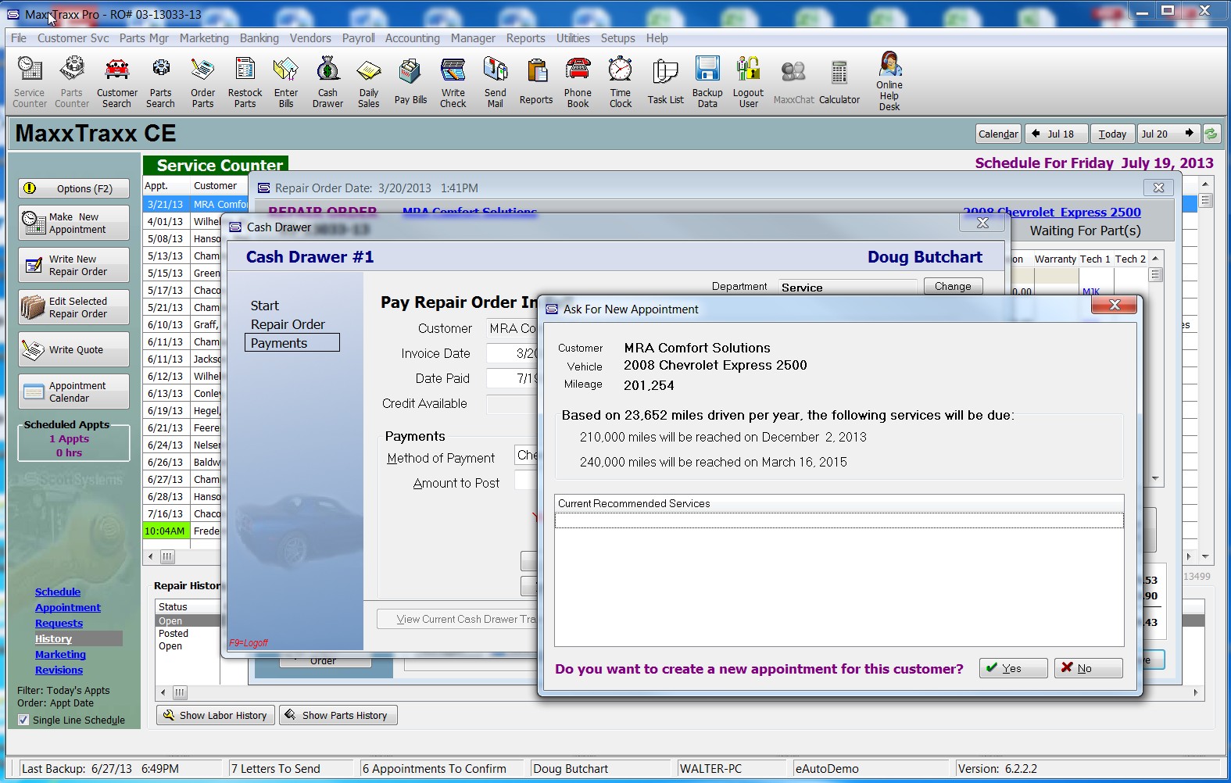Click the Change department button
Viewport: 1231px width, 783px height.
pyautogui.click(x=953, y=286)
